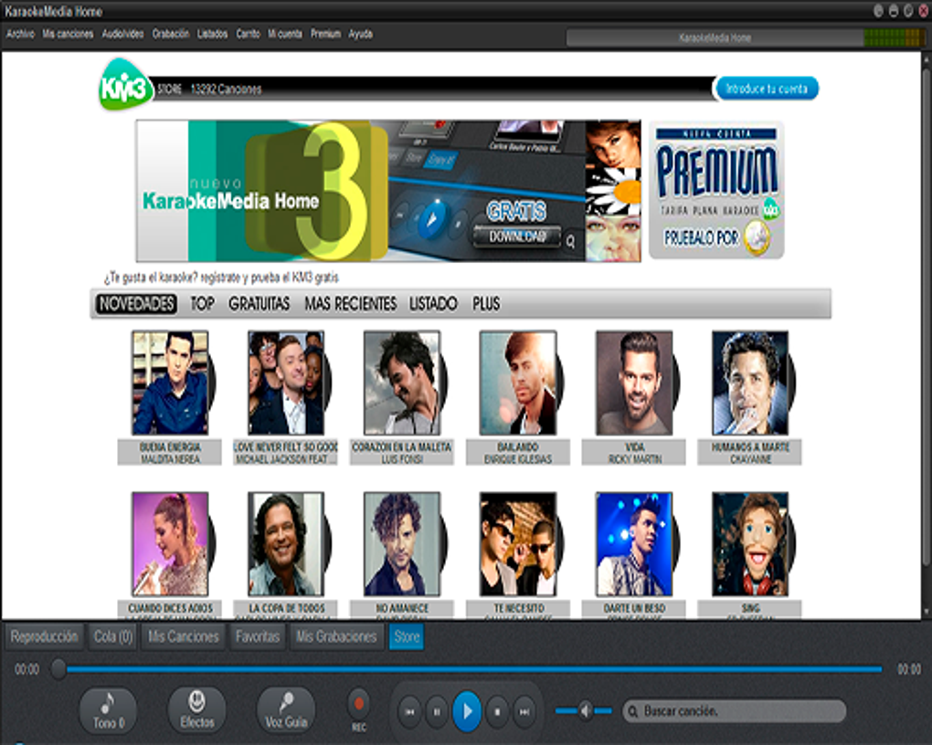
Task: Open the Tono 0 pitch control
Action: click(x=108, y=710)
